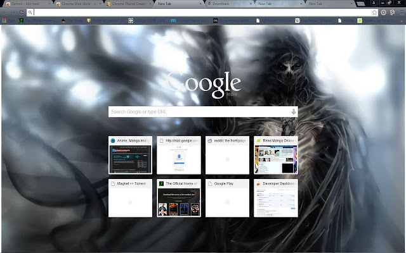Open a new tab with the new-tab button
Screen dimensions: 406x253
(x=361, y=4)
